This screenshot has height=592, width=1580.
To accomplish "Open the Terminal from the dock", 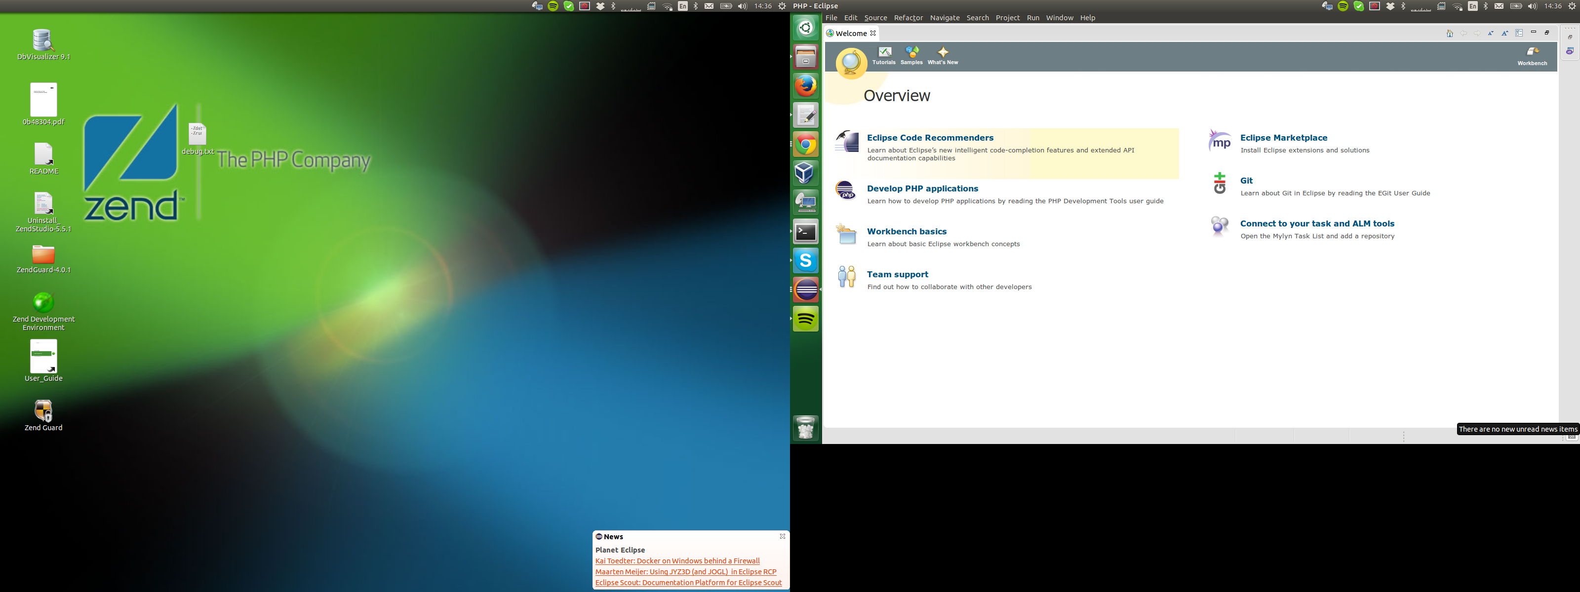I will pos(805,232).
